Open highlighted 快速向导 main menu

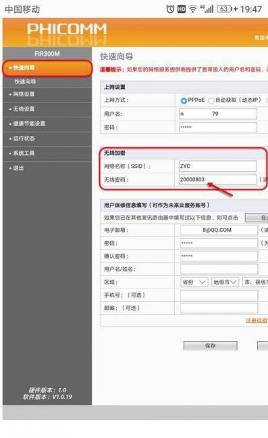point(47,68)
